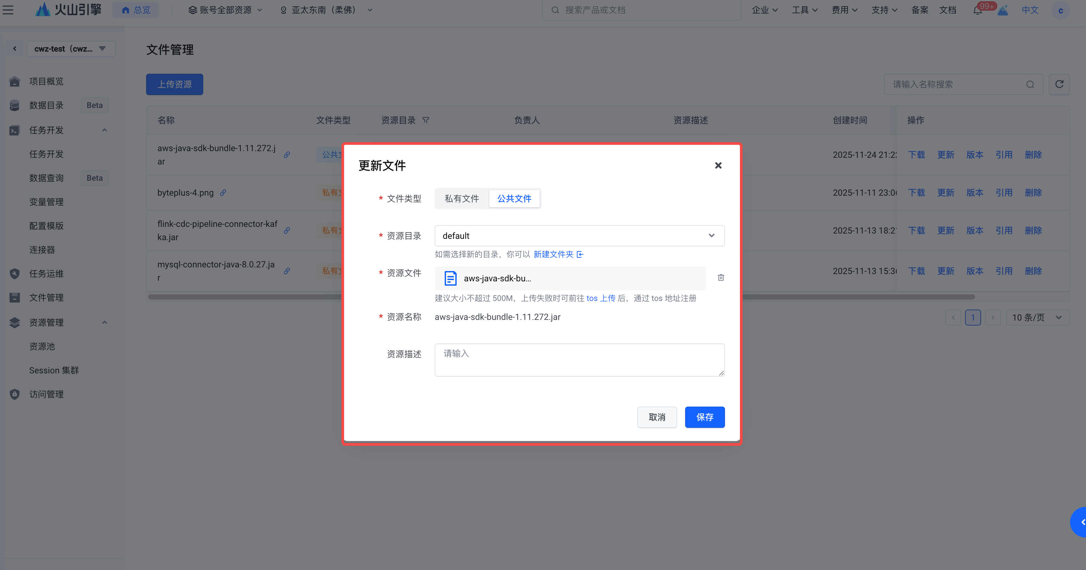
Task: Open the 资源目录 default dropdown
Action: point(579,236)
